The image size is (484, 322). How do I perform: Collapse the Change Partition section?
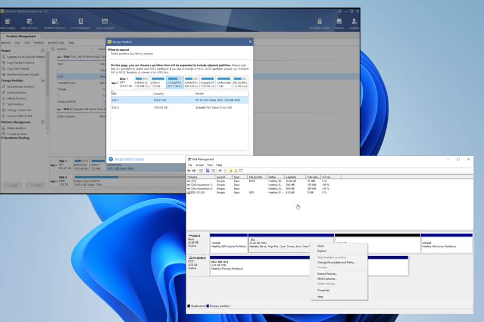tap(43, 81)
